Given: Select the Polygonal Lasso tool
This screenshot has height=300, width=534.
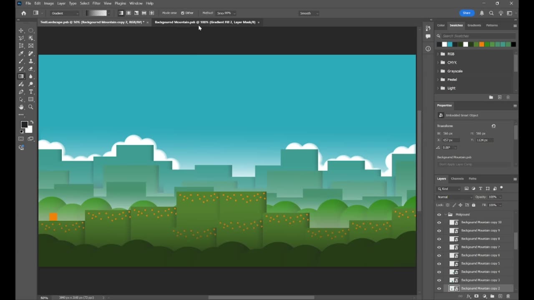Looking at the screenshot, I should click(x=21, y=38).
